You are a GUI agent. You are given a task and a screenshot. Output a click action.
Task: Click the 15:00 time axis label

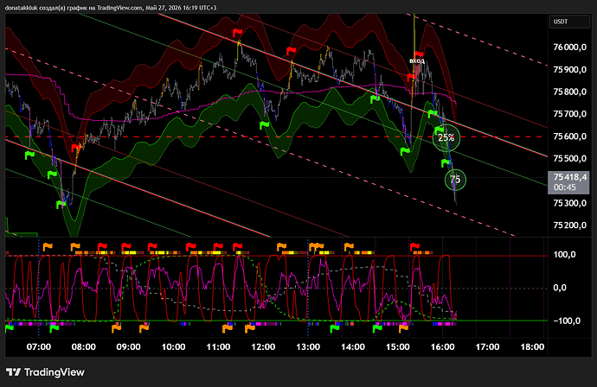[397, 346]
